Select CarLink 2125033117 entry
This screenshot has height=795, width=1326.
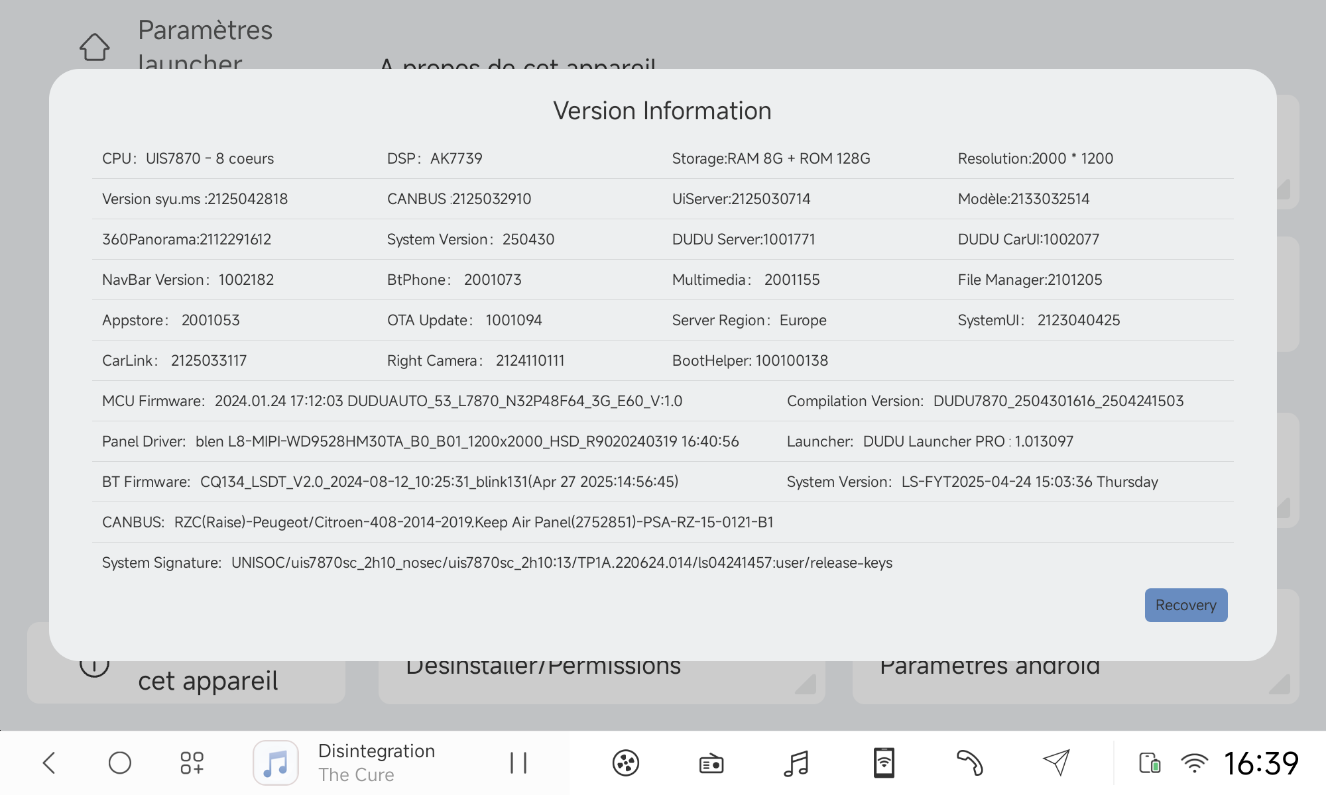[x=174, y=360]
